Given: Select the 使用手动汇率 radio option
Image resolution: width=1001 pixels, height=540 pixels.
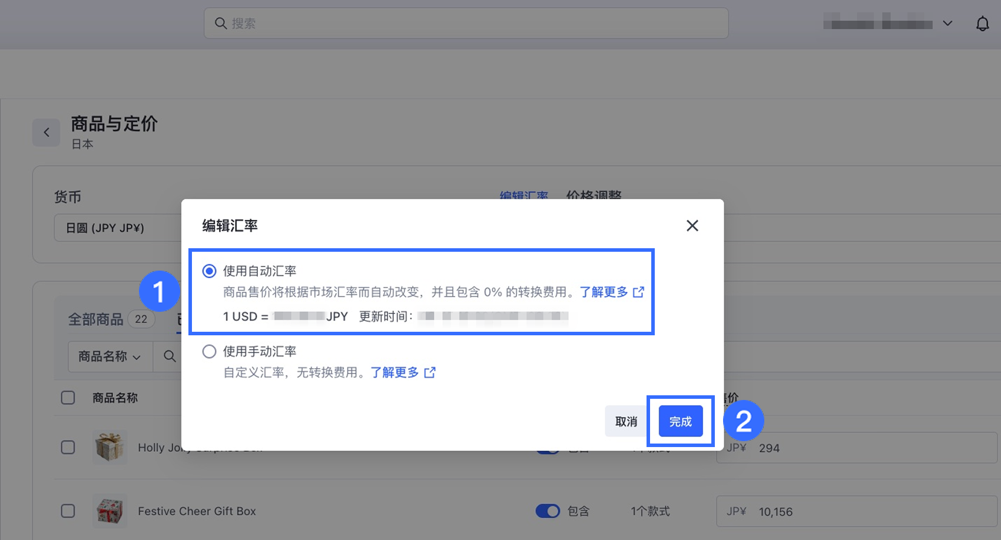Looking at the screenshot, I should [209, 351].
